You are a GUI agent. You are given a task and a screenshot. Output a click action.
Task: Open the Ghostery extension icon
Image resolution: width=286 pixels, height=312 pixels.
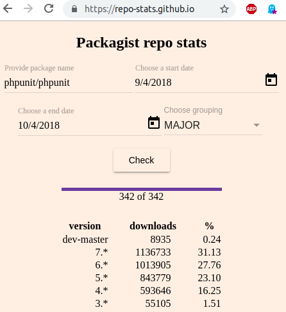[272, 9]
